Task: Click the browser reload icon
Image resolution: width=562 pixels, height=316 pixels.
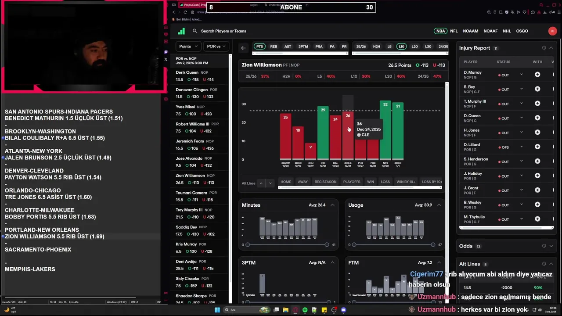Action: [x=186, y=12]
